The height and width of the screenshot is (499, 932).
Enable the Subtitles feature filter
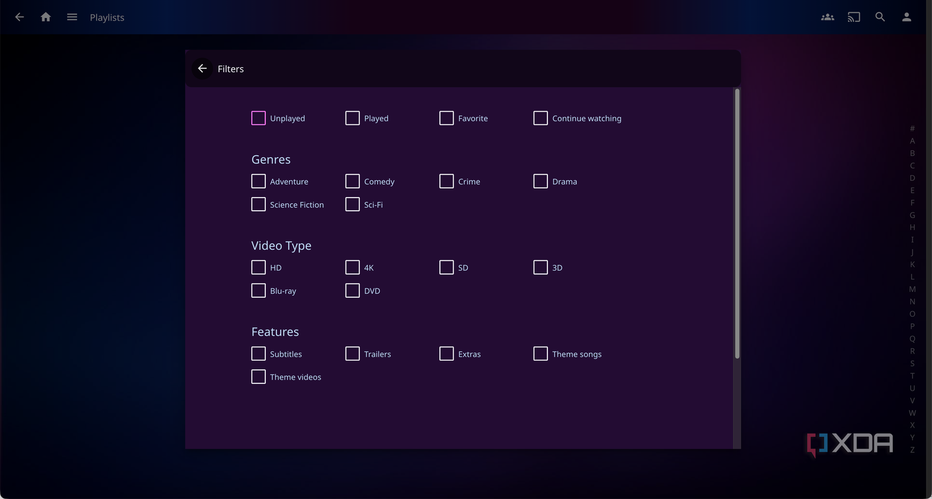point(258,354)
